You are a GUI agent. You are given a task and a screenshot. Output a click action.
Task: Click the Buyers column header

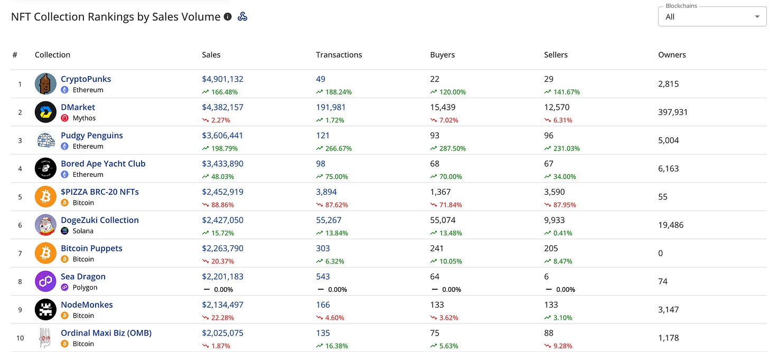click(x=443, y=55)
